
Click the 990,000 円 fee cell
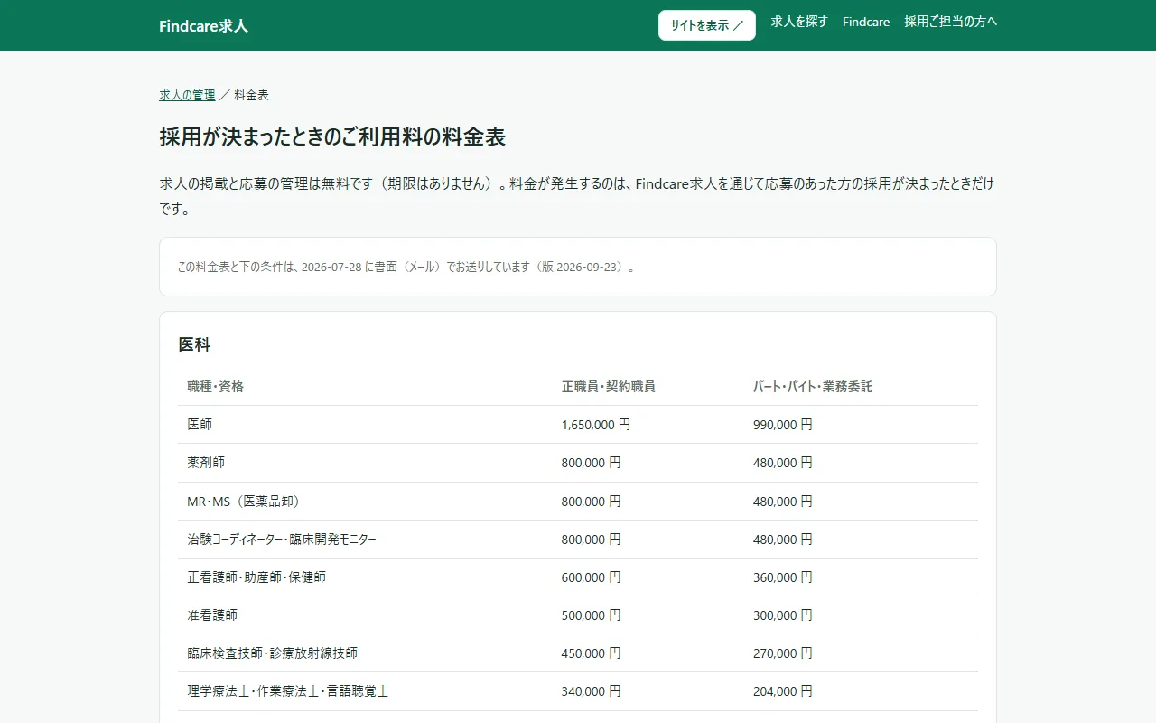pos(783,425)
